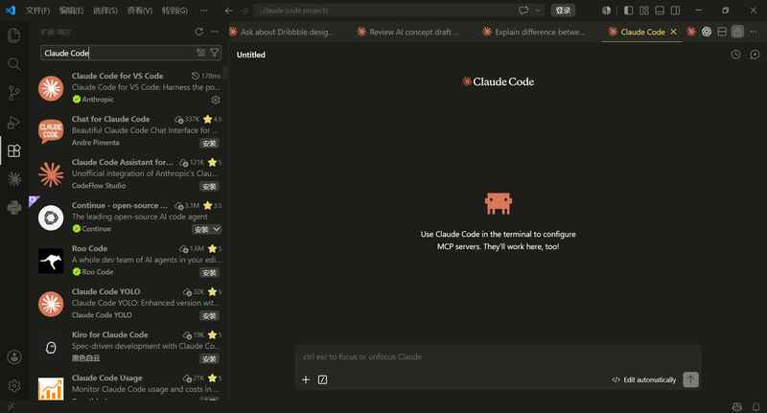Open the Selection menu

pyautogui.click(x=105, y=11)
